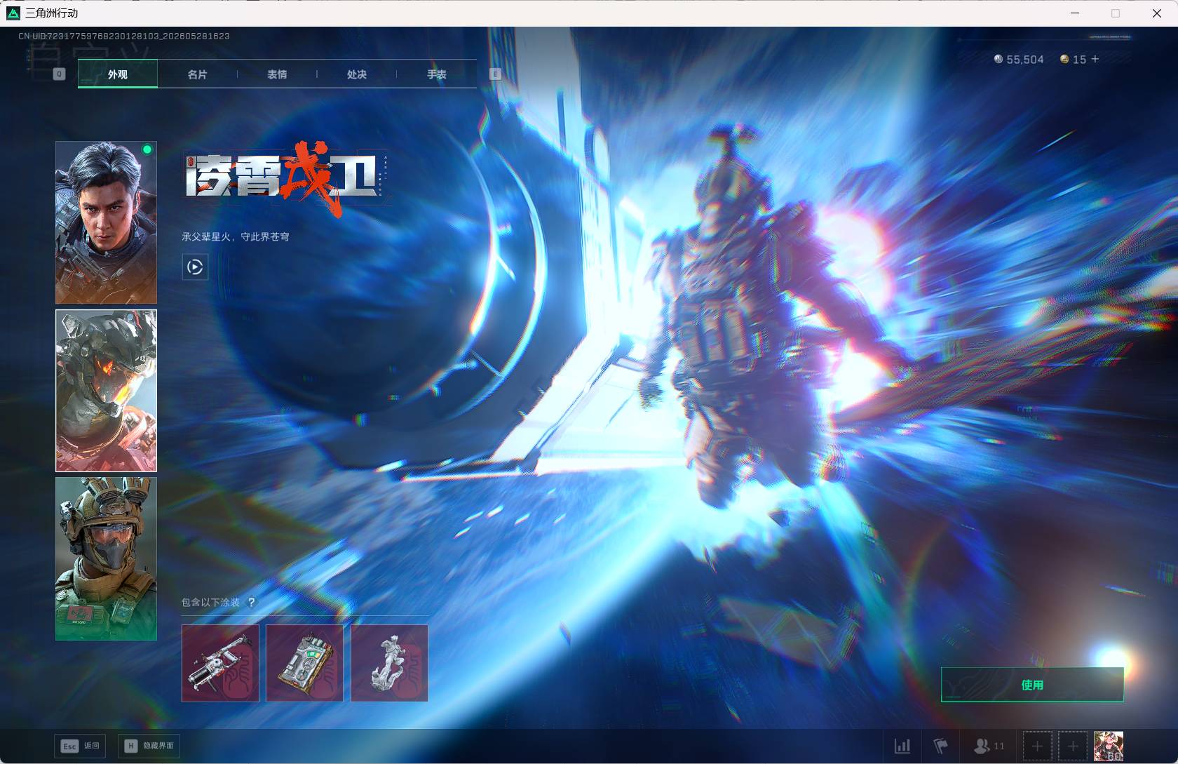The width and height of the screenshot is (1178, 764).
Task: Switch to the 表情 tab
Action: 277,74
